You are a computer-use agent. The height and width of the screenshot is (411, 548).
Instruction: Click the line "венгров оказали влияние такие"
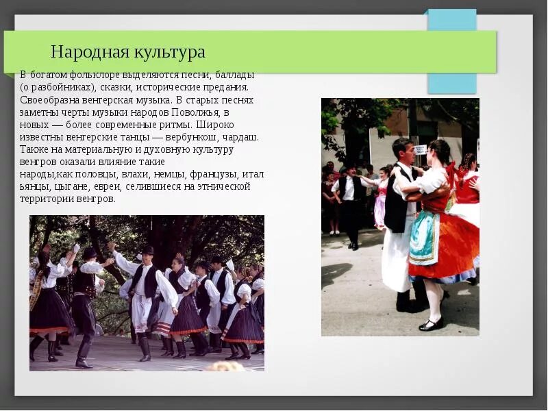pyautogui.click(x=92, y=162)
